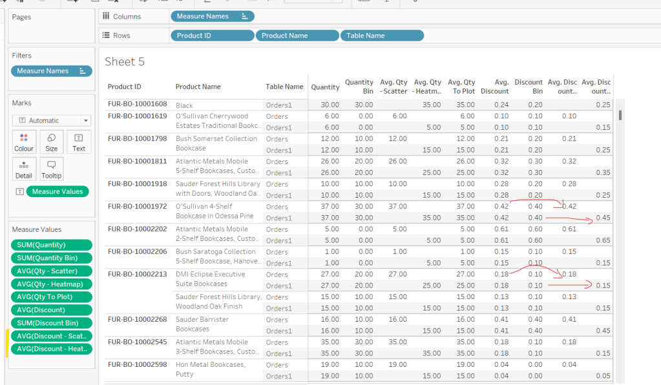Select the SUM(Discount Bin) measure pill
The image size is (661, 385).
(52, 323)
